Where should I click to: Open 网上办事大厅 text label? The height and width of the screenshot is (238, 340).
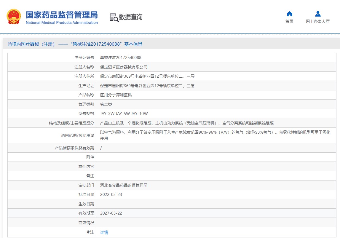317,21
